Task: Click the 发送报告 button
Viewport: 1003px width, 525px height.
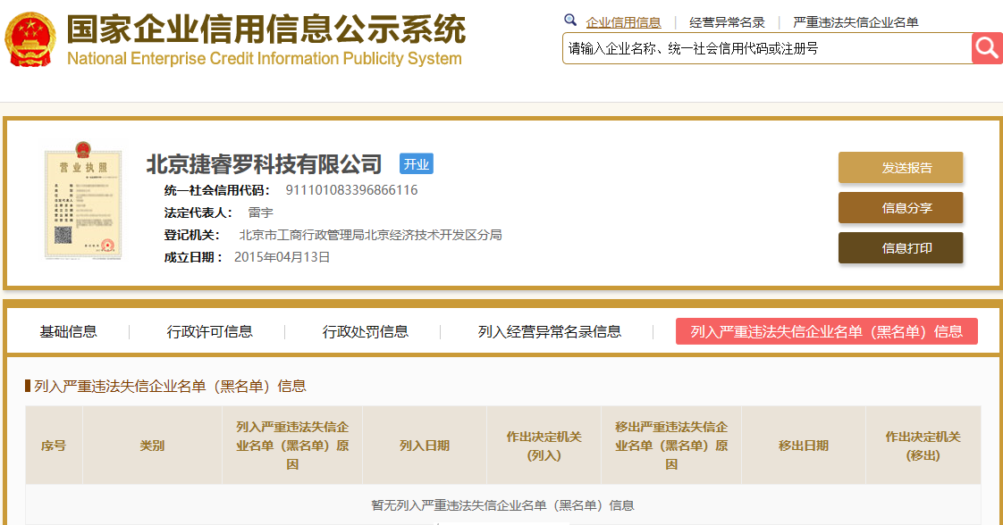Action: [901, 167]
